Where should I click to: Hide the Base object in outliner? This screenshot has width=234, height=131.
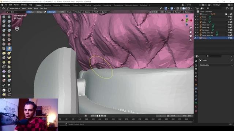click(229, 17)
